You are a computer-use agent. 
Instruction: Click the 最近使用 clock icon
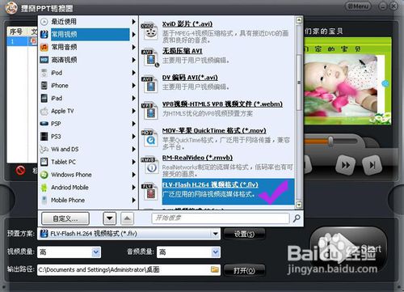pos(44,22)
